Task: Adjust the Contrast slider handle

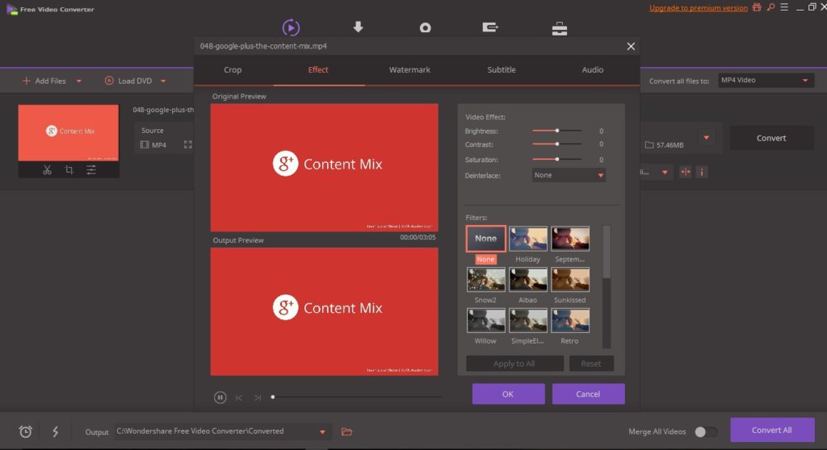Action: 557,144
